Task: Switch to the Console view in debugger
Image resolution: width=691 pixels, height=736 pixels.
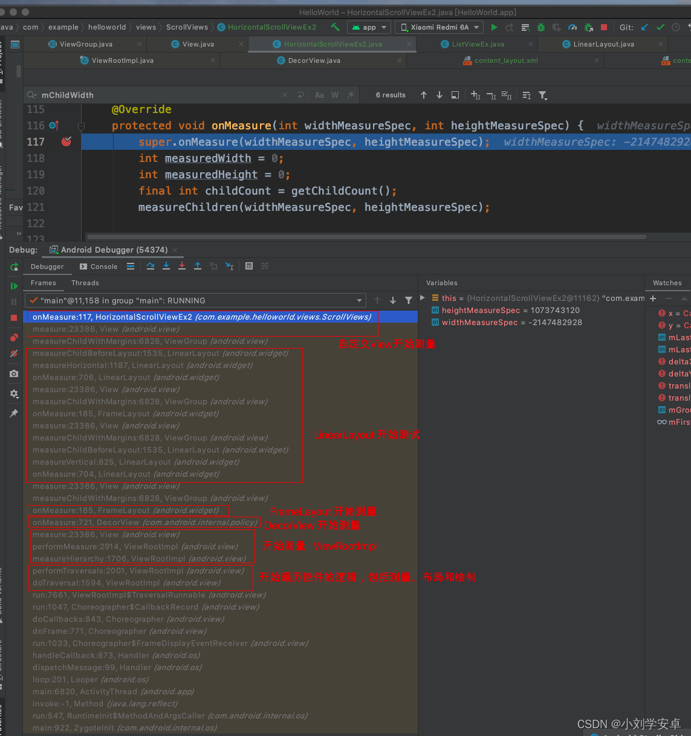Action: (103, 266)
